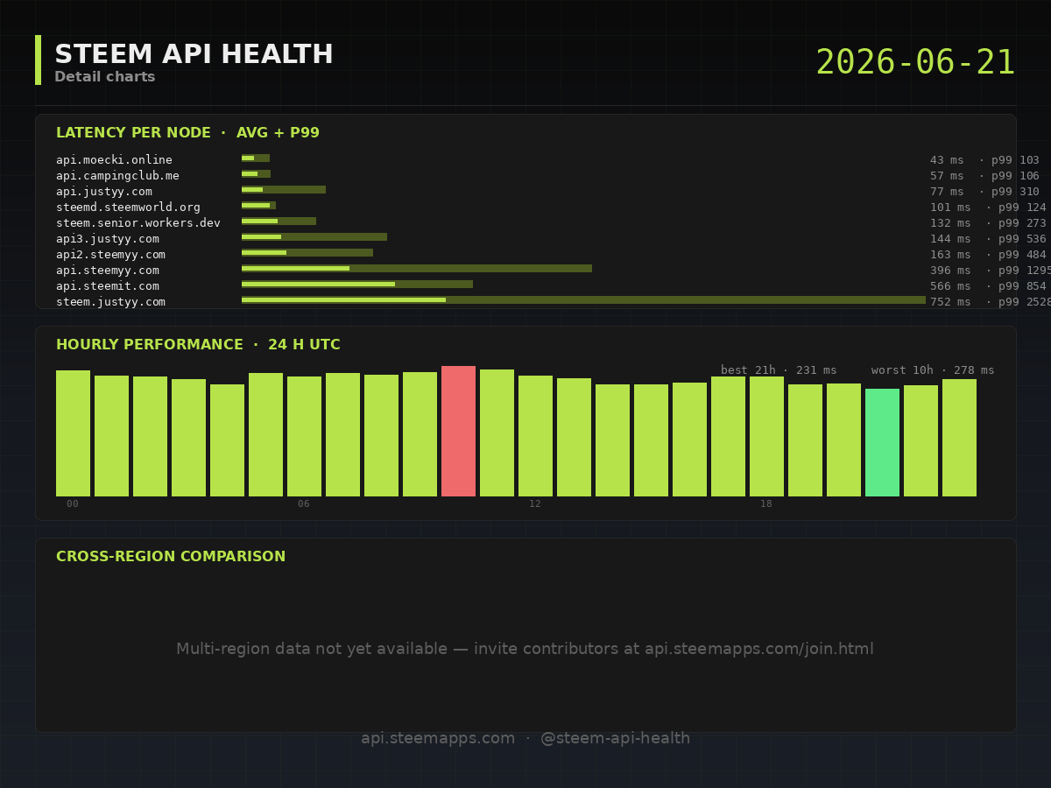Click the HOURLY PERFORMANCE · 24 H UTC heading
Viewport: 1051px width, 788px height.
pyautogui.click(x=198, y=345)
